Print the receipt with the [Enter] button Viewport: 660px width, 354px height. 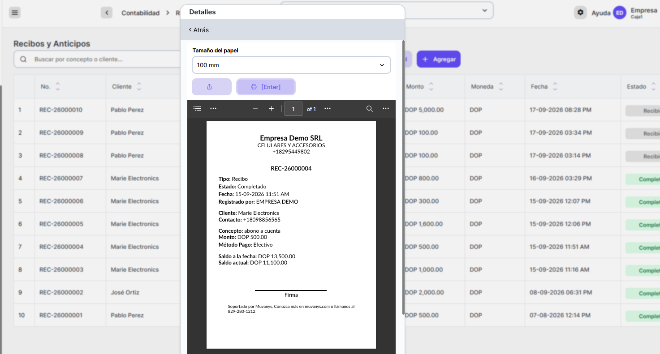[x=266, y=87]
